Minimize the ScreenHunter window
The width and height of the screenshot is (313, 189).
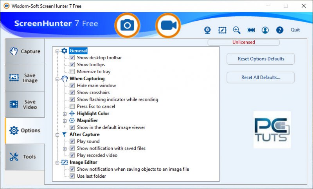(268, 6)
